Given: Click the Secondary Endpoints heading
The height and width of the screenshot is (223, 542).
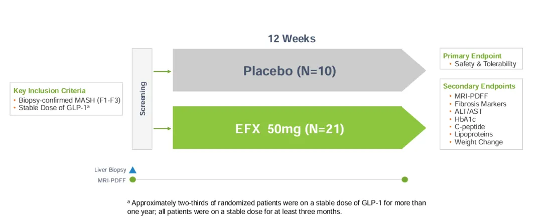Looking at the screenshot, I should pos(479,86).
